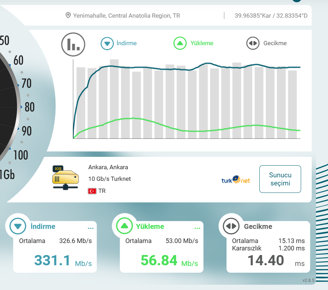Click the Yenimahalle, Central Anatolia Region location text

pyautogui.click(x=127, y=16)
